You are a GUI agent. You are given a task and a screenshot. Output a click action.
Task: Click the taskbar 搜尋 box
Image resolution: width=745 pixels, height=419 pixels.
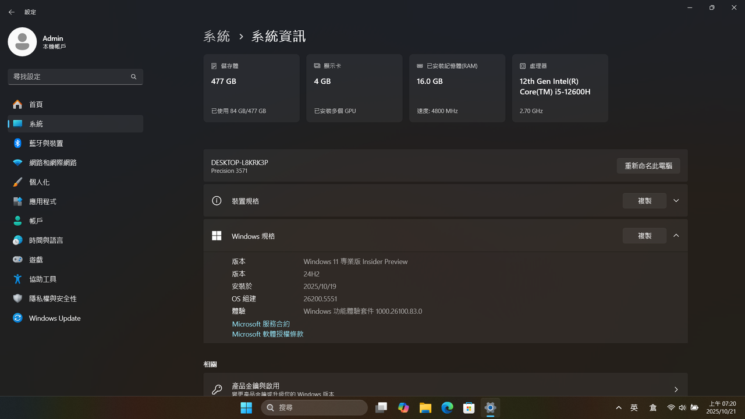[314, 408]
